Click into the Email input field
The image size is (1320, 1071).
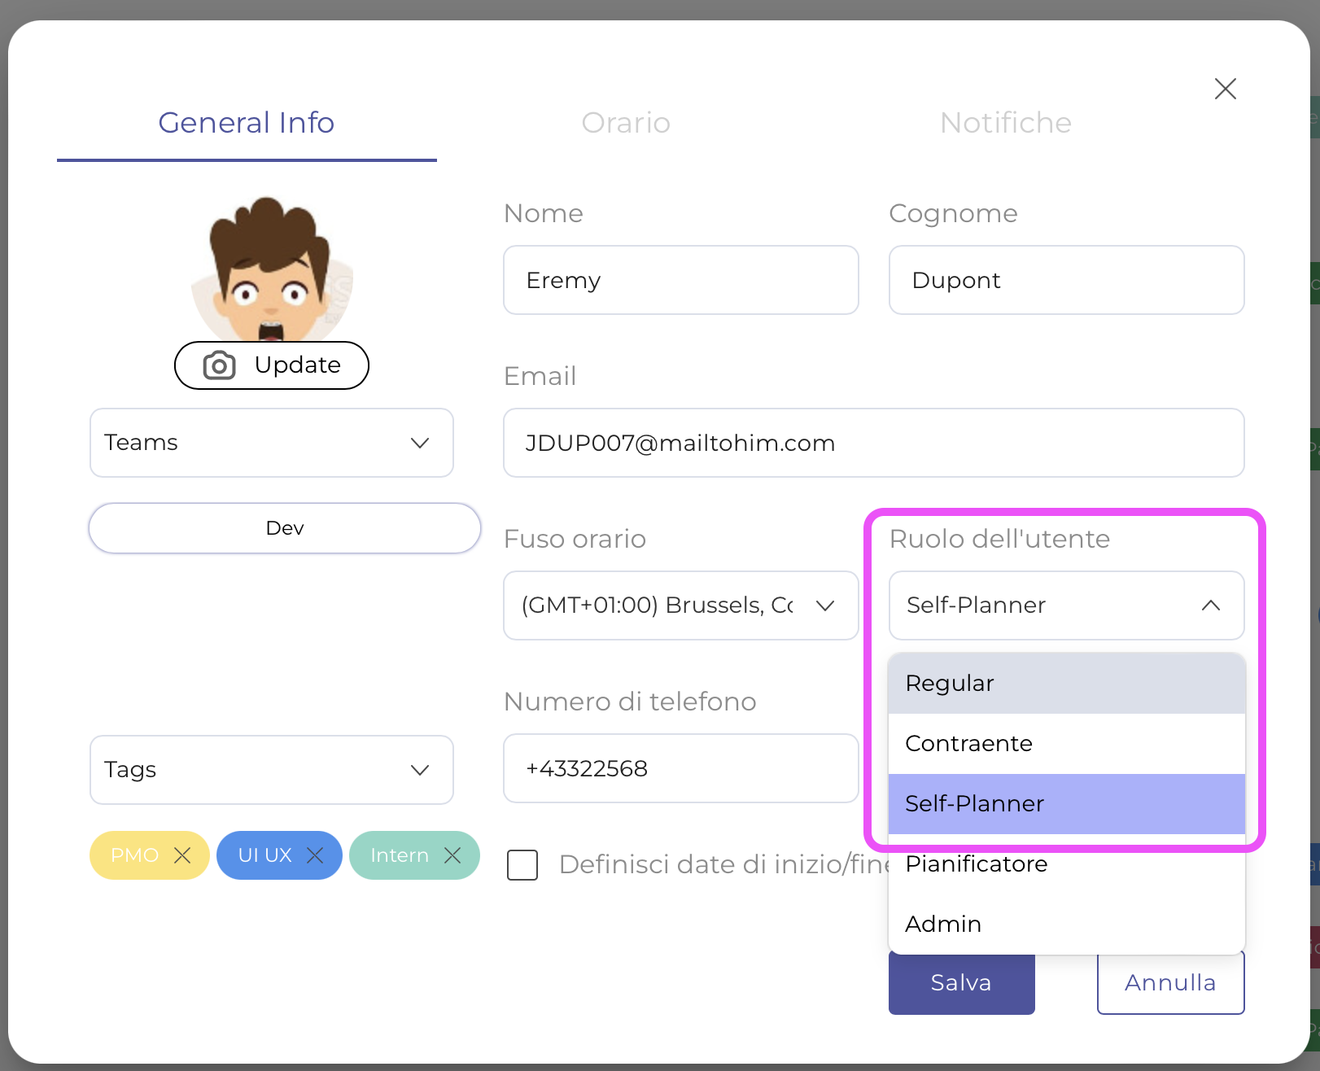[x=873, y=443]
